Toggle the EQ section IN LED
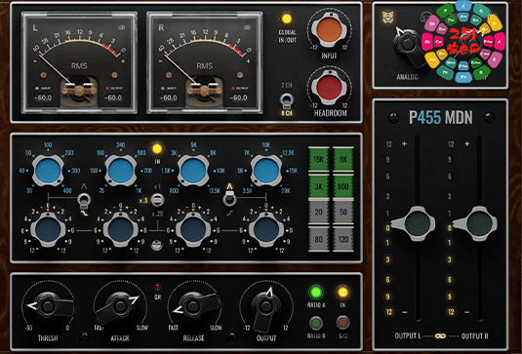Viewport: 522px width, 354px height. [x=157, y=149]
